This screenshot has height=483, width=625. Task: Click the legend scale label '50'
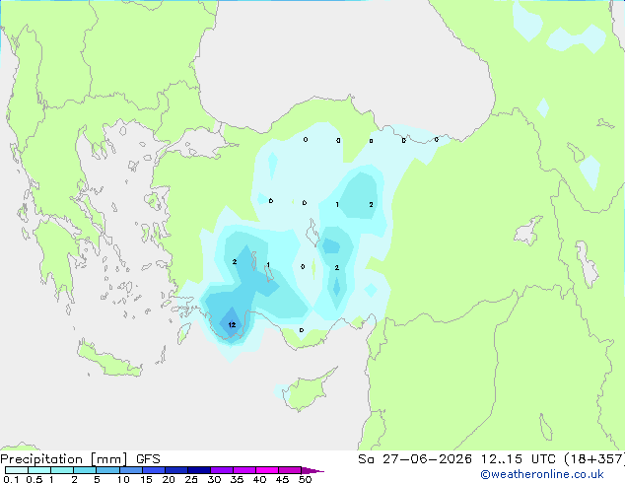[x=305, y=479]
